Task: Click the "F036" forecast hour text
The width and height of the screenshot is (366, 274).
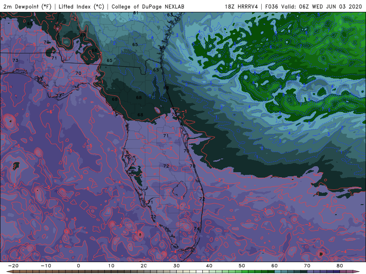Action: 272,6
